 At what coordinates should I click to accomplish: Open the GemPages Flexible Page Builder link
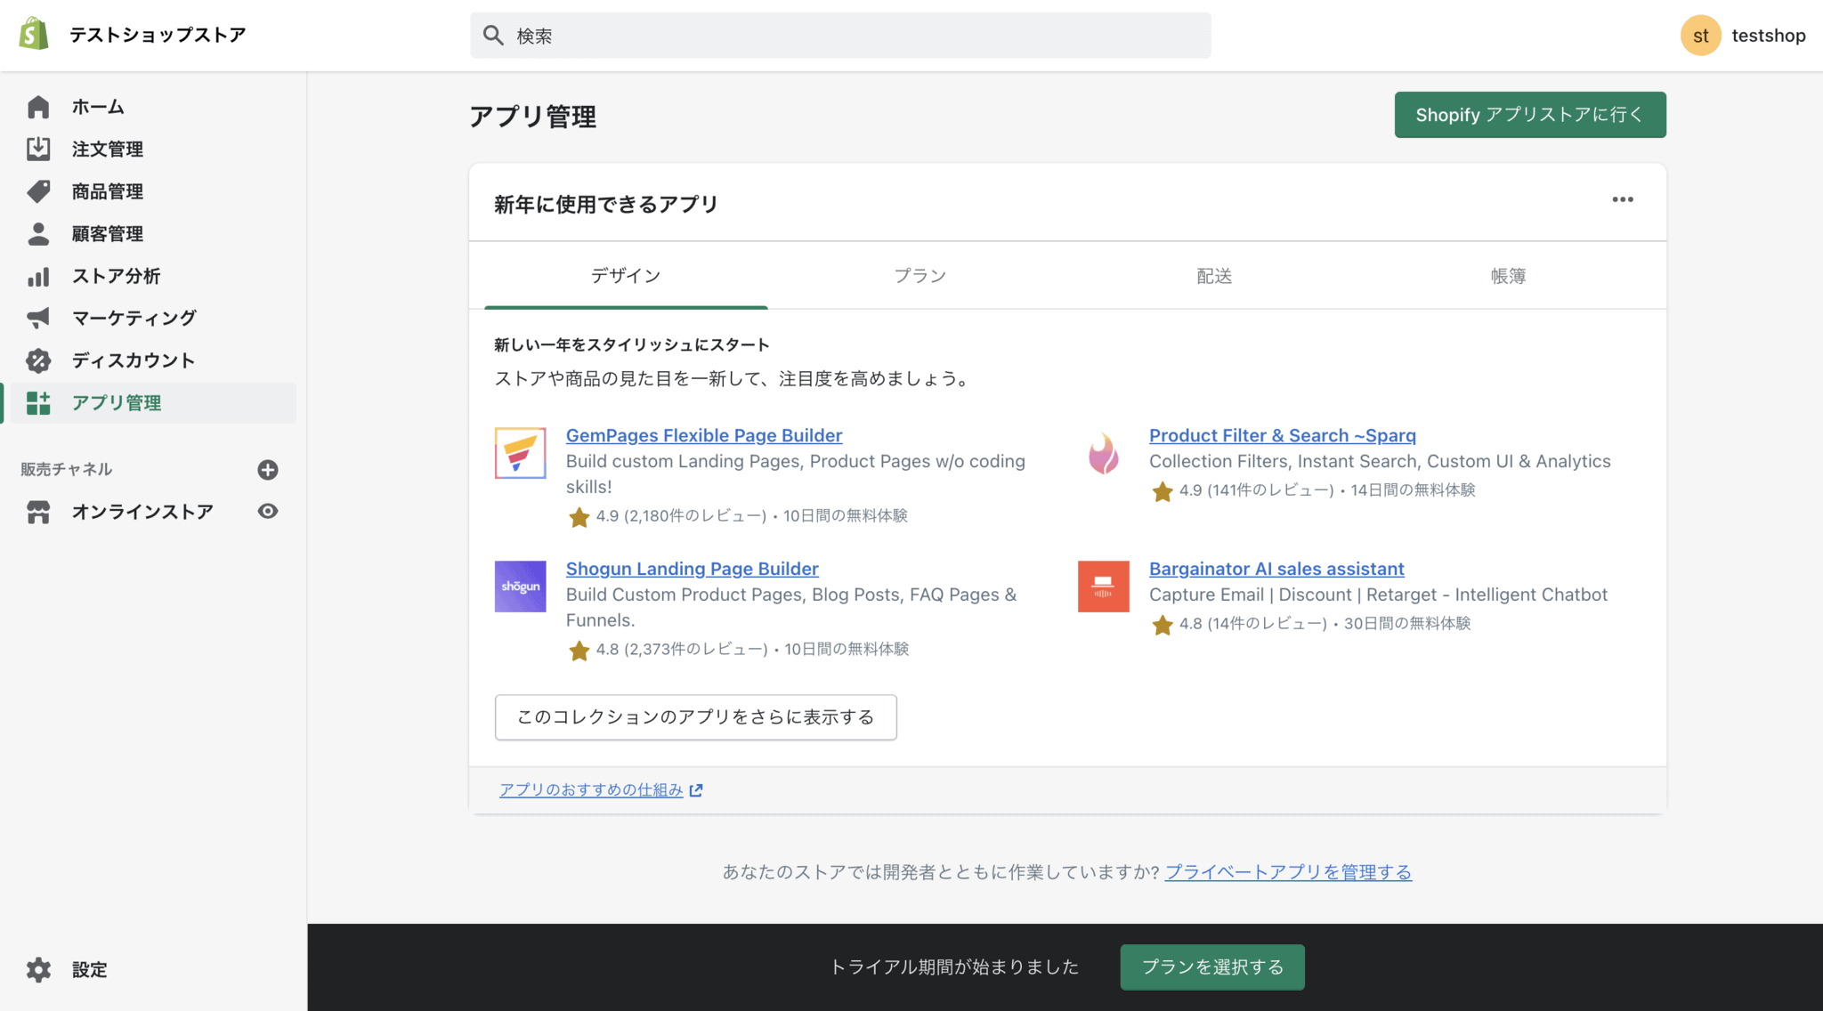click(x=703, y=435)
